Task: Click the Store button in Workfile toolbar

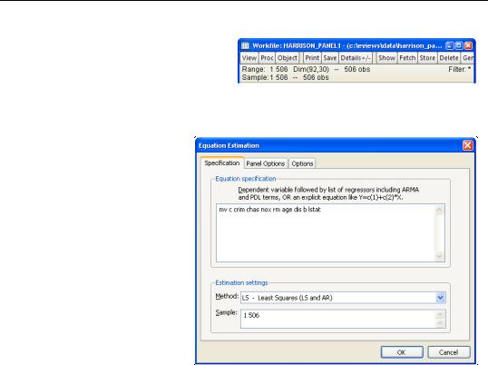Action: (427, 58)
